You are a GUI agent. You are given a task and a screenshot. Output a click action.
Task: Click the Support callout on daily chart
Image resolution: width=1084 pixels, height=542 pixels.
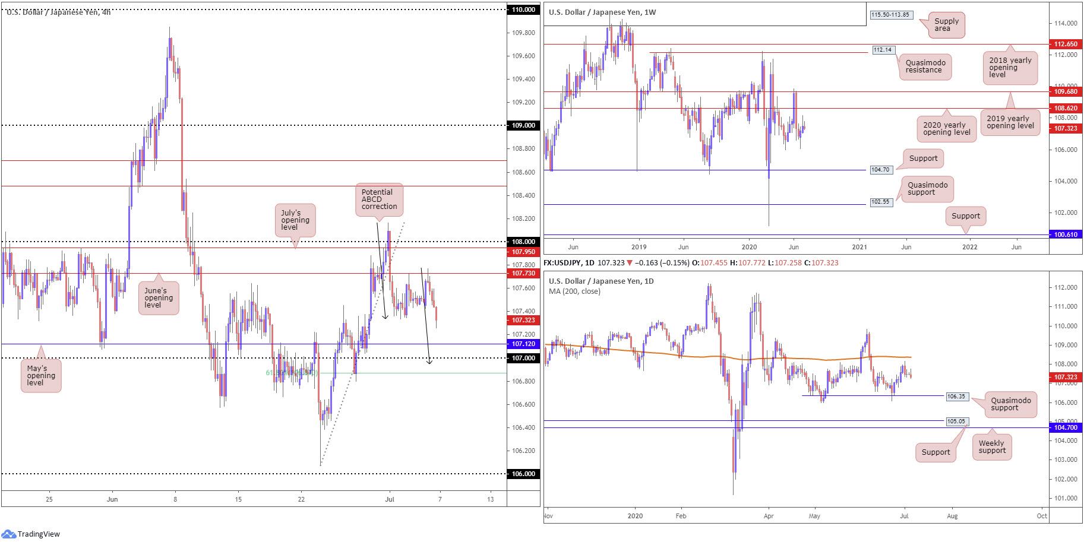point(936,452)
